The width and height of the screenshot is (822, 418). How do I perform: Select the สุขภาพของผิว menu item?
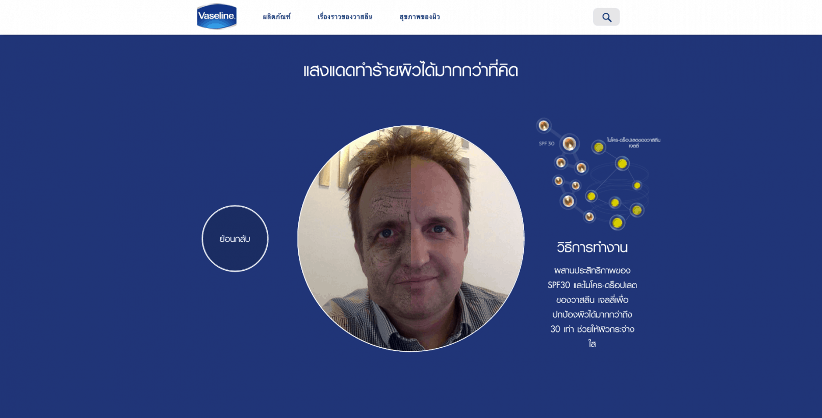pyautogui.click(x=420, y=17)
